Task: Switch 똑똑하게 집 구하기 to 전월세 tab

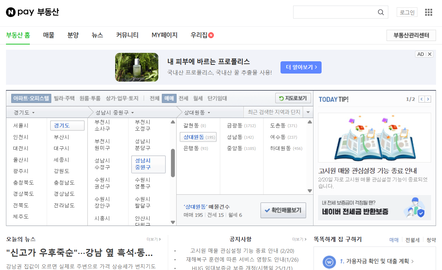Action: (413, 240)
